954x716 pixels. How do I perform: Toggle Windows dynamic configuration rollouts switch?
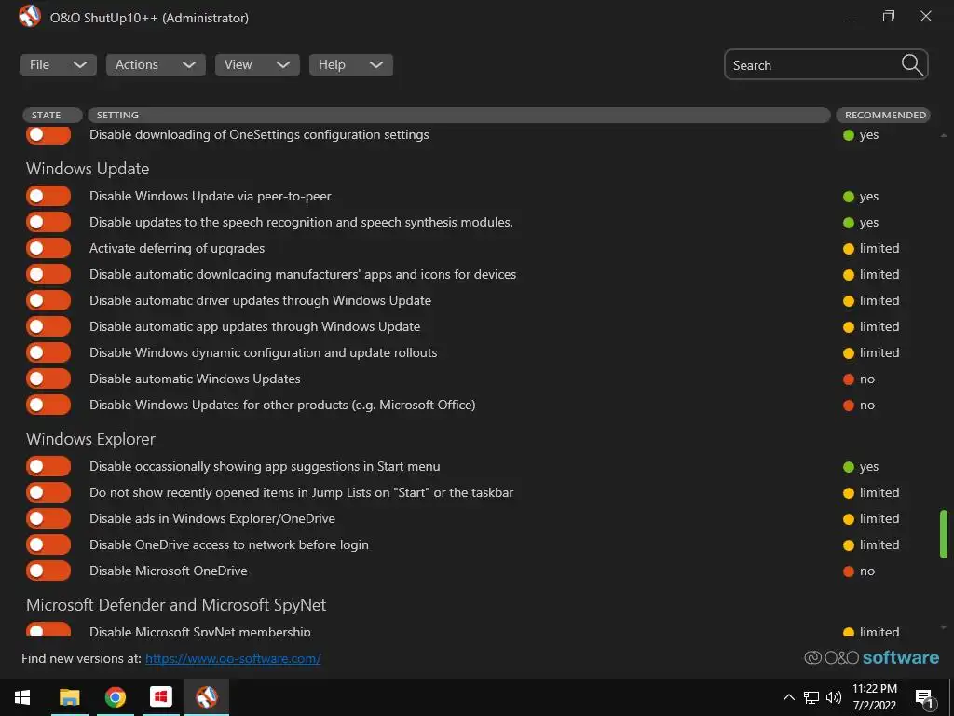pos(48,352)
